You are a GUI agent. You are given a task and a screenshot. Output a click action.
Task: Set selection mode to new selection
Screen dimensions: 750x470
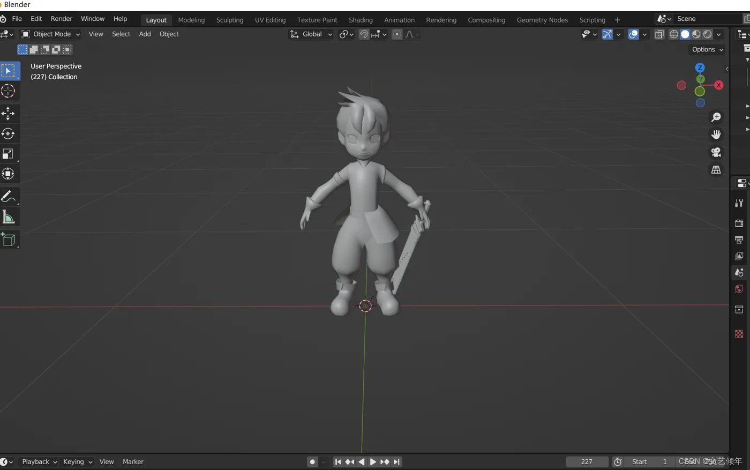click(x=22, y=49)
